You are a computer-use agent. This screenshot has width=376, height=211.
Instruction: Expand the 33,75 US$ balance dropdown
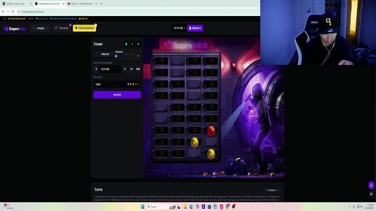pyautogui.click(x=179, y=28)
